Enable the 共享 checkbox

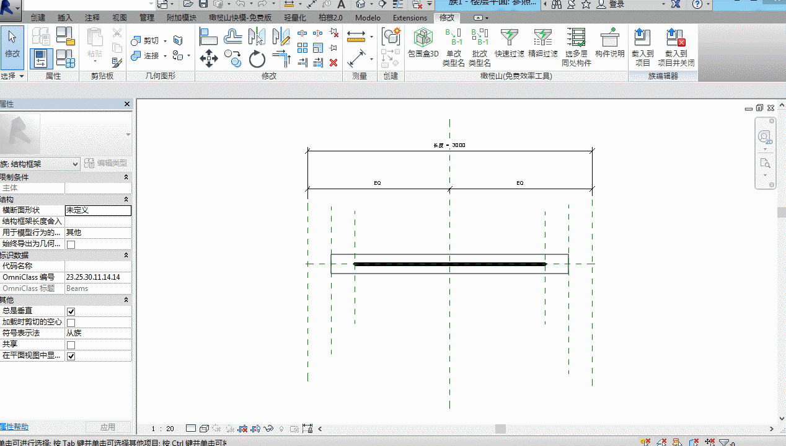click(71, 345)
